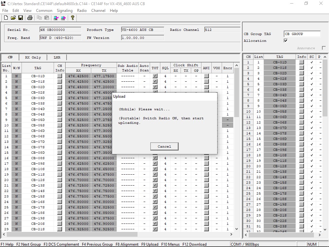Open the Channel menu
This screenshot has height=247, width=329.
click(x=98, y=11)
